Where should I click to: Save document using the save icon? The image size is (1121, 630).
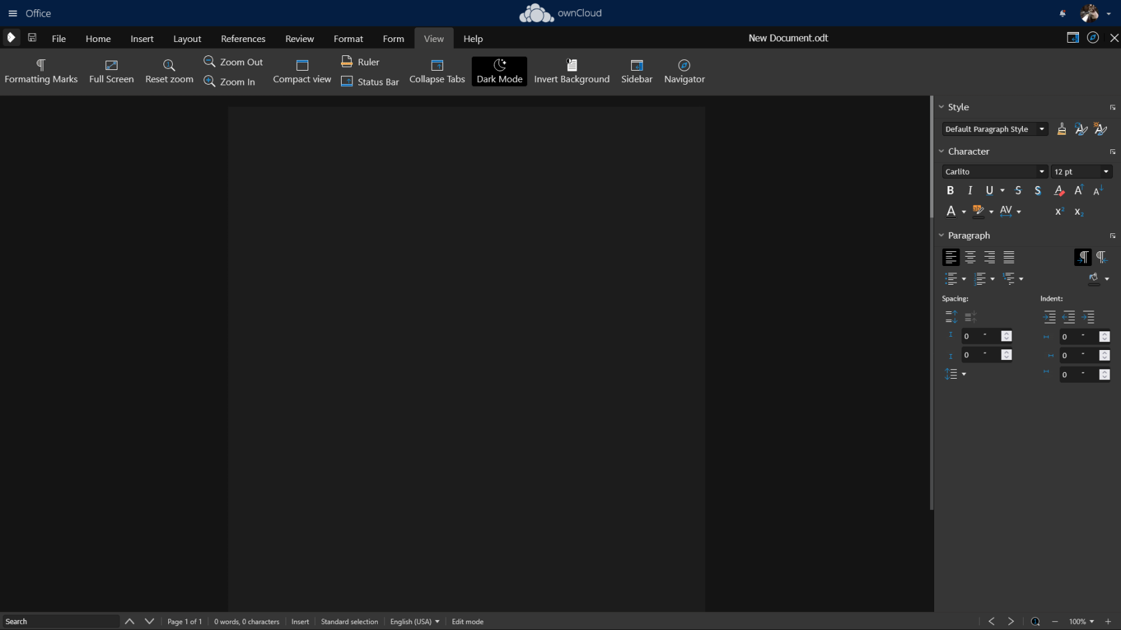pyautogui.click(x=32, y=38)
